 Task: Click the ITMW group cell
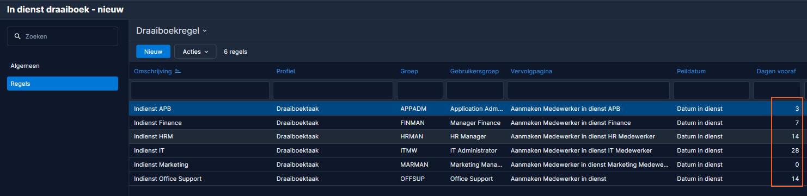(408, 151)
